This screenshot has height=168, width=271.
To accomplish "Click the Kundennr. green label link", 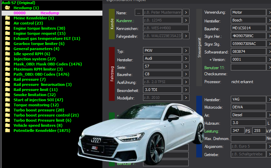I will tap(125, 21).
